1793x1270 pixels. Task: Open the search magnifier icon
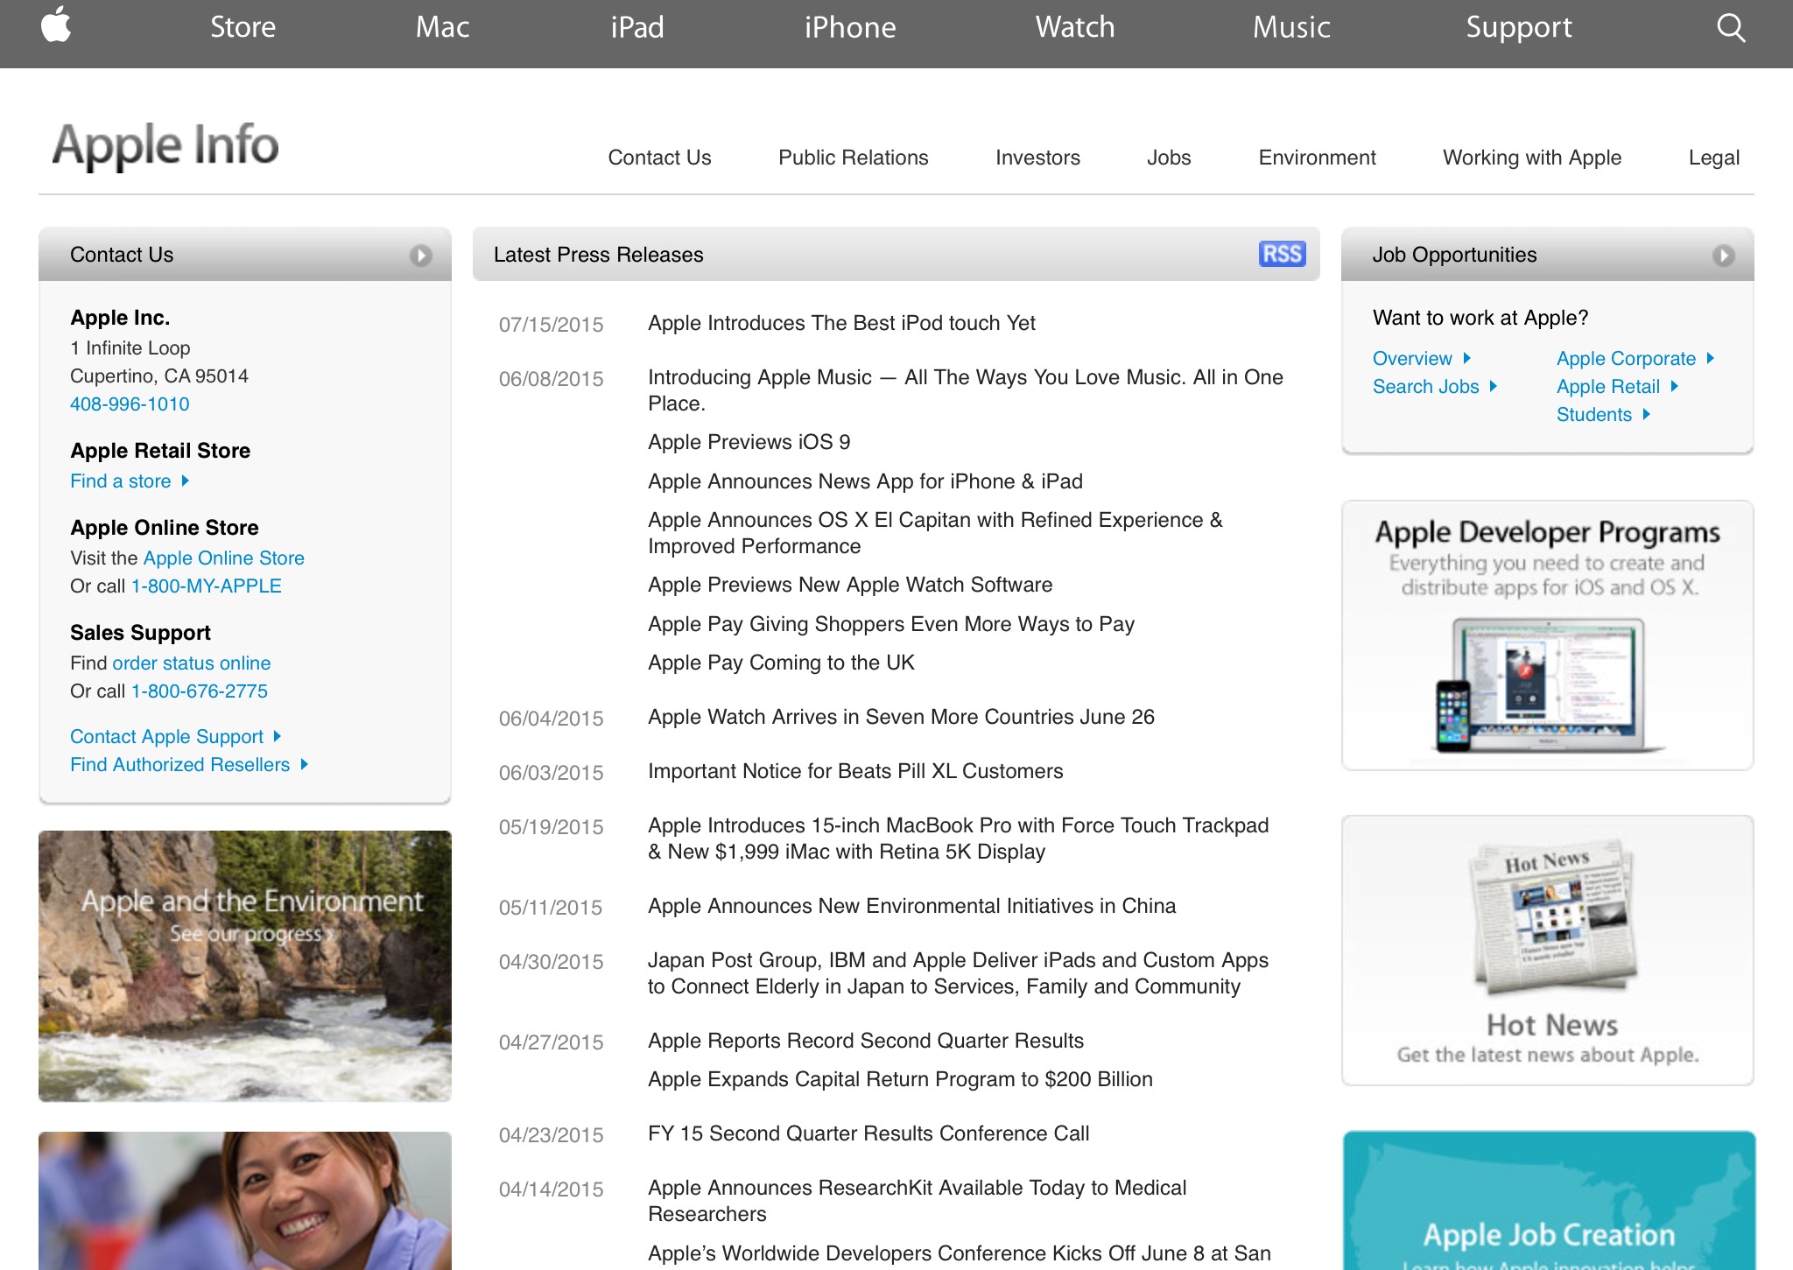click(x=1731, y=27)
